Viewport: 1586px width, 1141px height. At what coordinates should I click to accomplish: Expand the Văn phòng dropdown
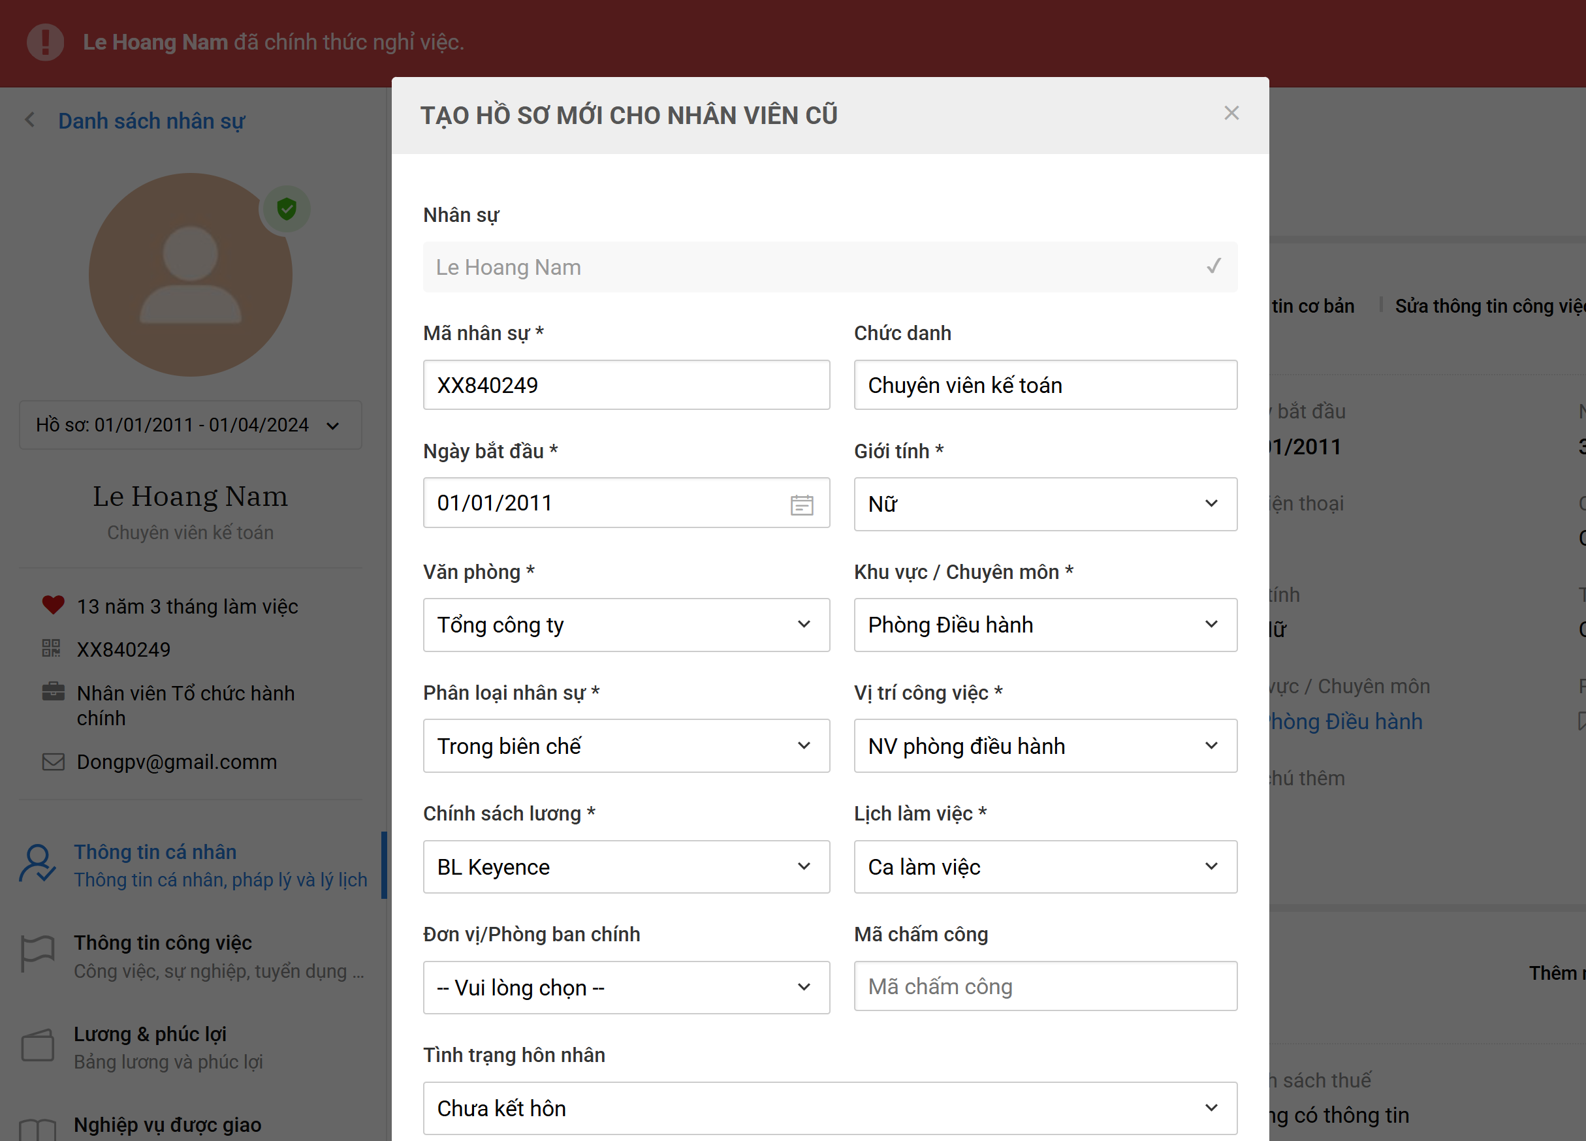(626, 624)
